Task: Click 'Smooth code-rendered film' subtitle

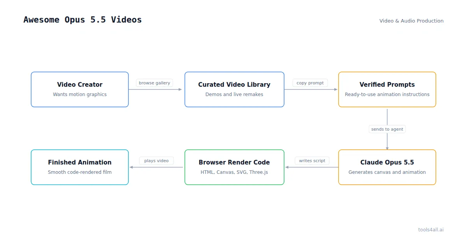Action: click(x=80, y=172)
